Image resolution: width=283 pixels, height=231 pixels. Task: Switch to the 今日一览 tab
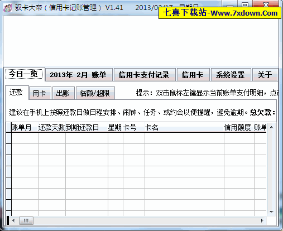point(24,74)
